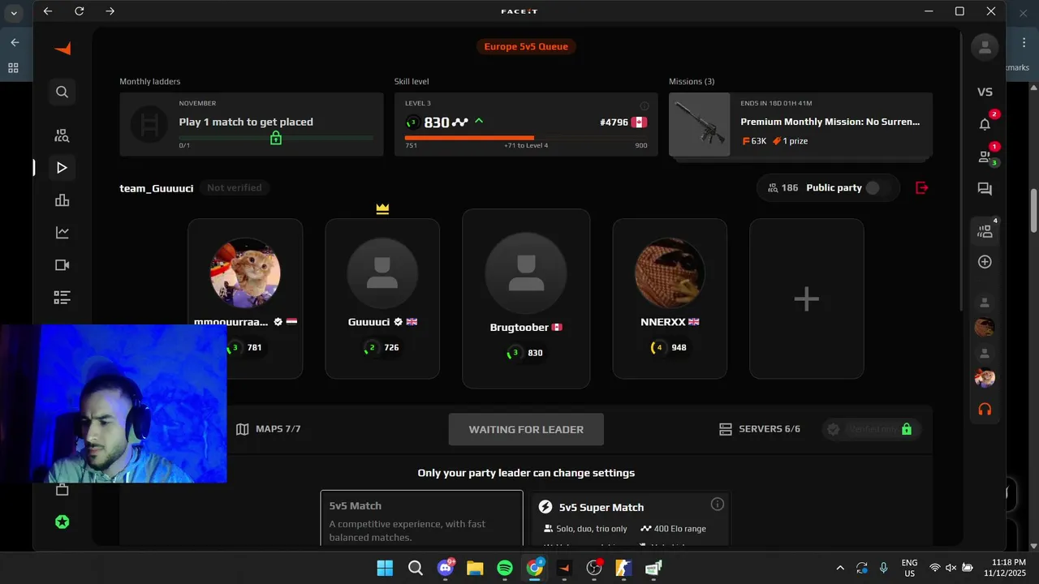The height and width of the screenshot is (584, 1039).
Task: Open the SERVERS 6/6 selector
Action: tap(760, 429)
